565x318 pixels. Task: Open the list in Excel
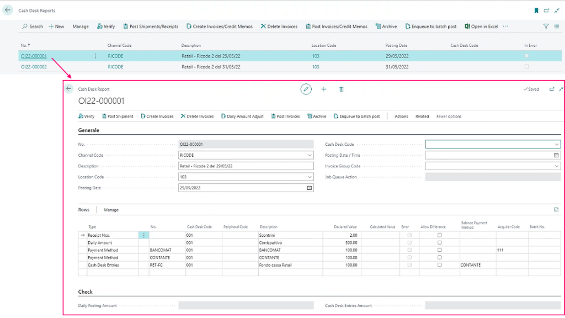[481, 26]
